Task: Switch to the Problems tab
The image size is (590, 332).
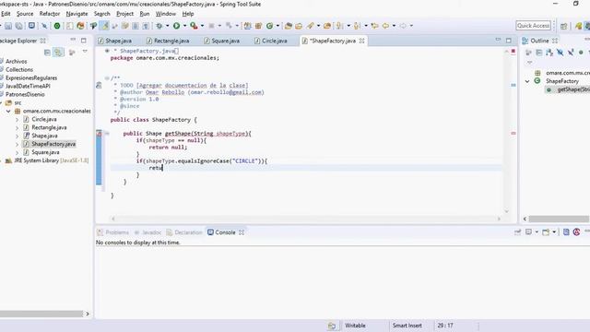Action: (x=112, y=232)
